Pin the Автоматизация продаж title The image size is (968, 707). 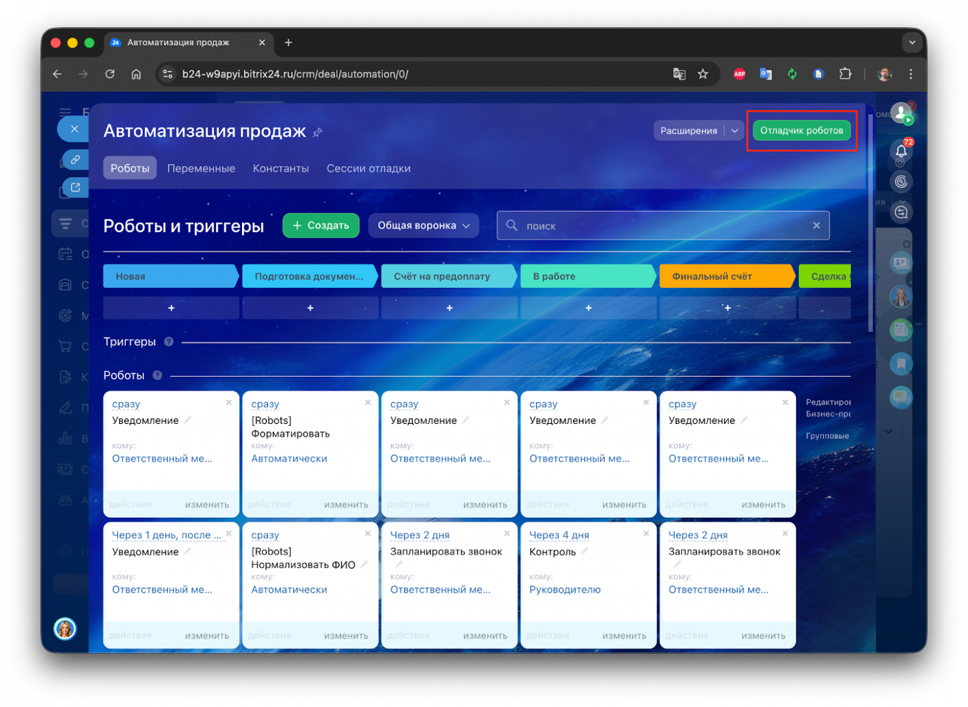[318, 132]
